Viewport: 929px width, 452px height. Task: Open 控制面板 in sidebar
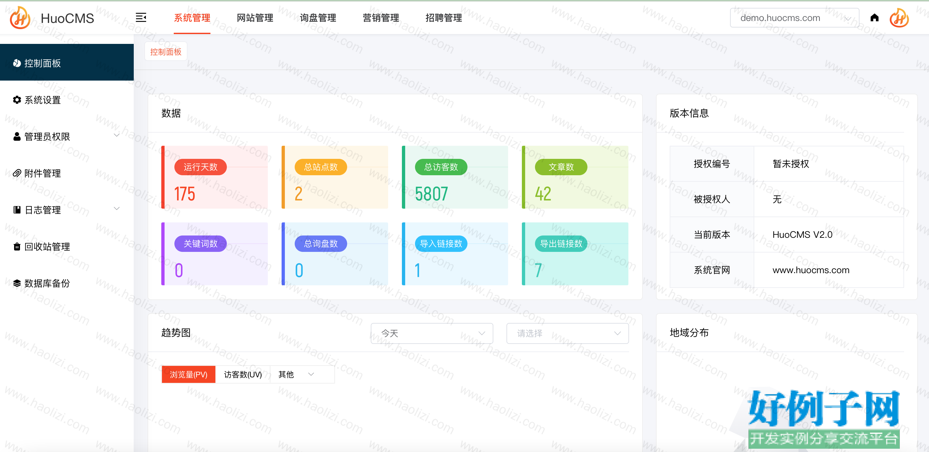tap(67, 62)
